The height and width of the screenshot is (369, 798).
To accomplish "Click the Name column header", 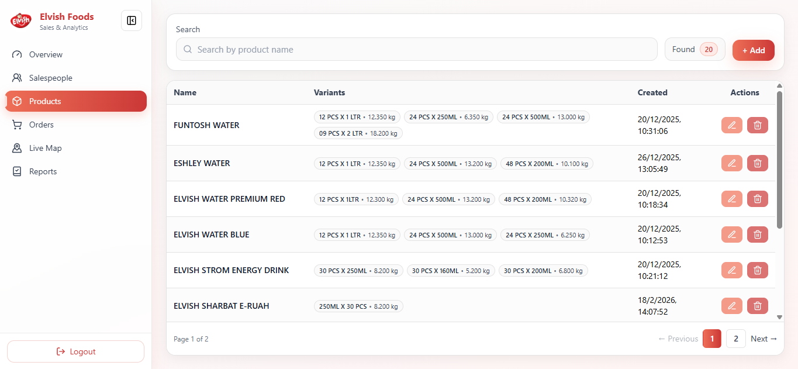I will [x=185, y=92].
